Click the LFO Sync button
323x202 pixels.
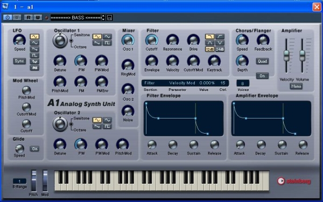click(19, 61)
